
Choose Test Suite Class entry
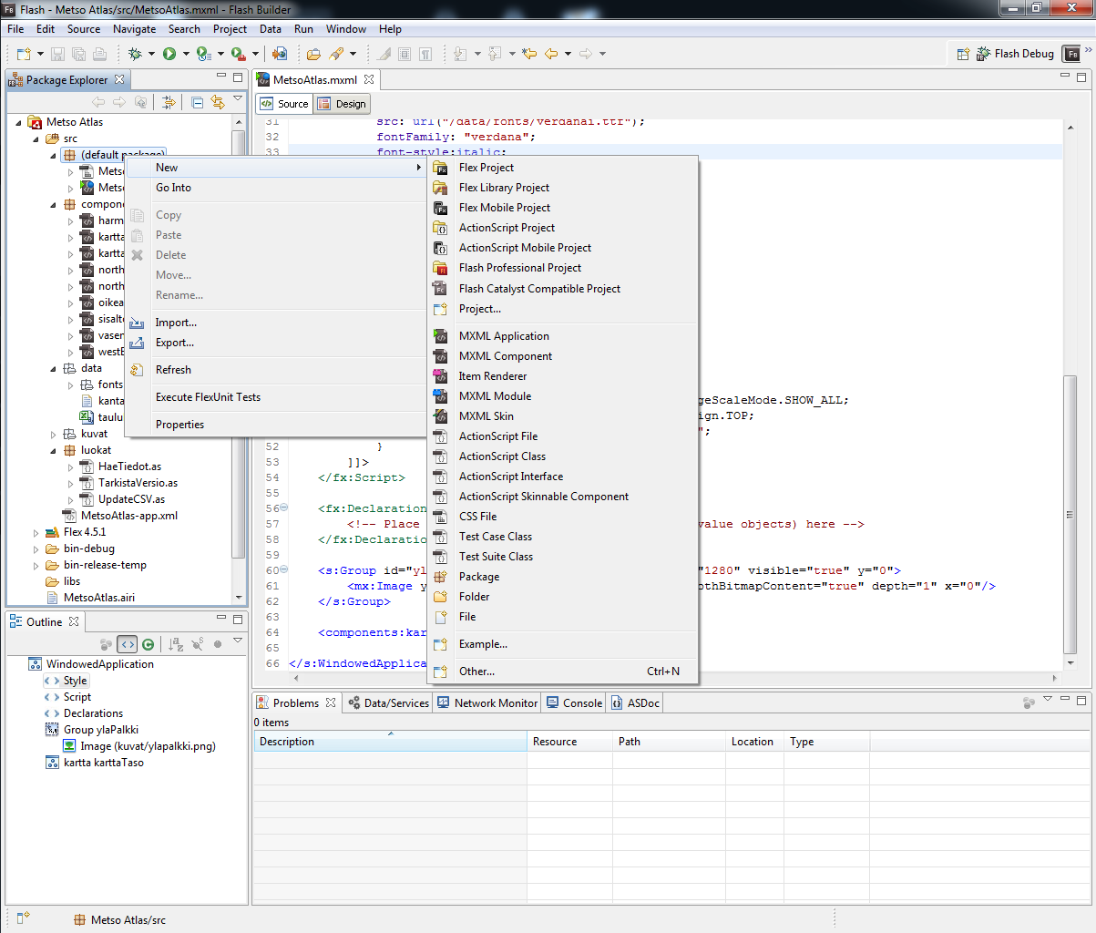click(562, 557)
